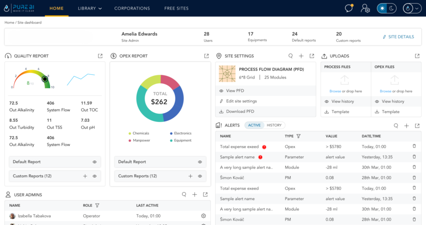Click the gauge indicator knob
This screenshot has width=426, height=225.
tap(45, 78)
